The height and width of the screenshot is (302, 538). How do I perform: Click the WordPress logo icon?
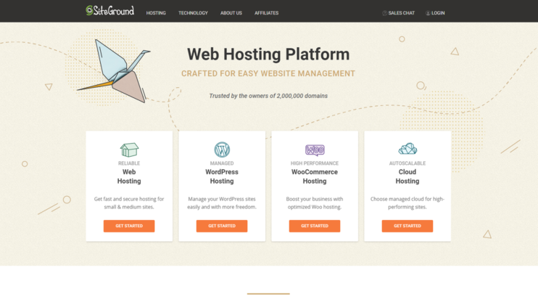[x=222, y=150]
